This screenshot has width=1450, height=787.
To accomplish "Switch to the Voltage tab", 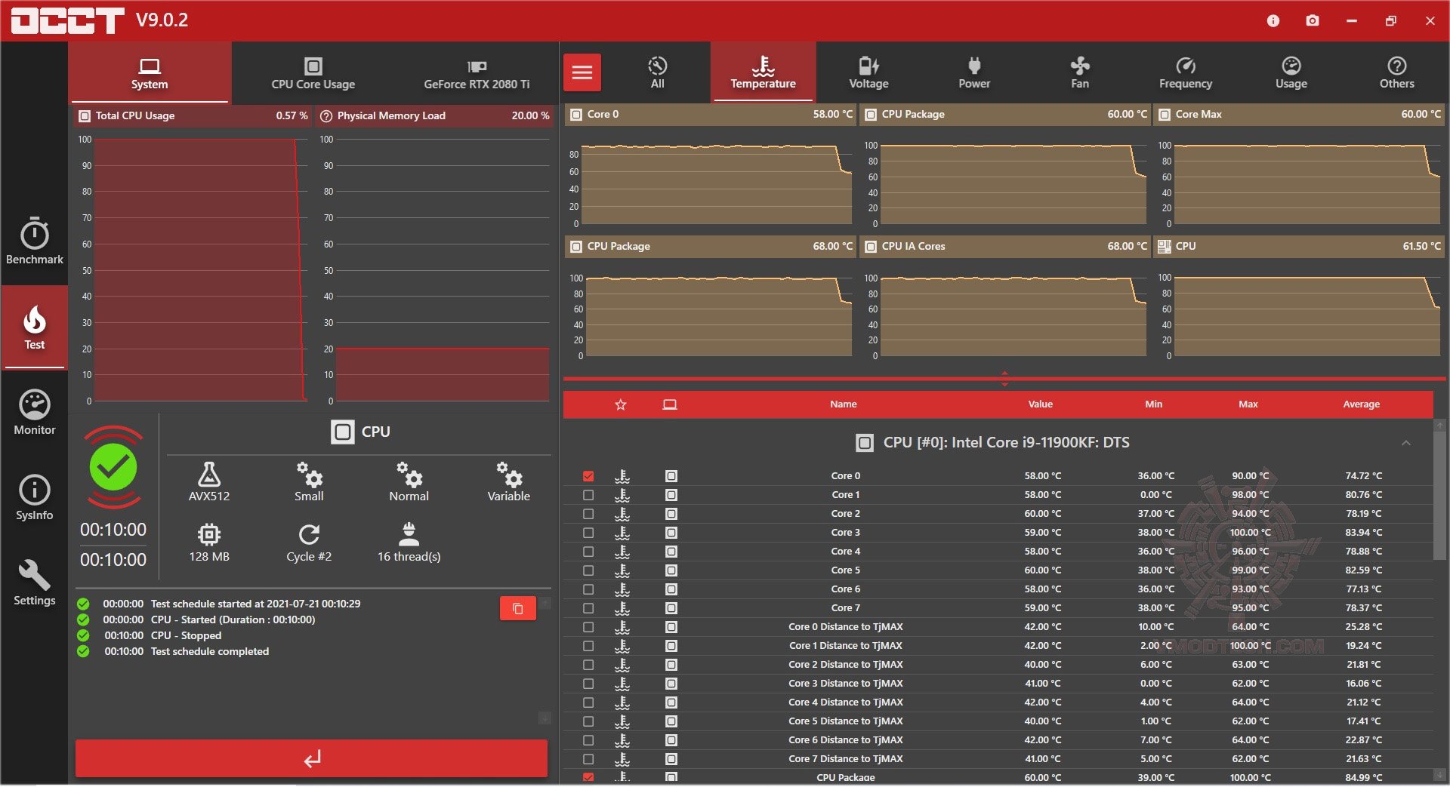I will point(868,73).
